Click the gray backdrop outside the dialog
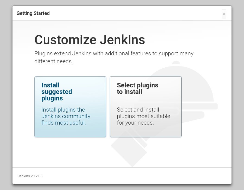 pos(6,93)
